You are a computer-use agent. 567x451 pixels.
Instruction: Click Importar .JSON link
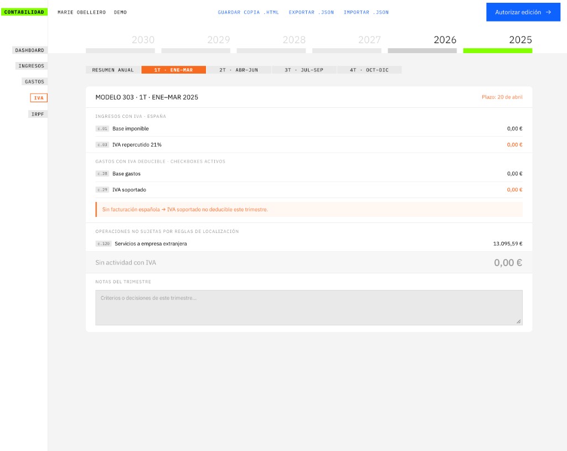point(366,12)
